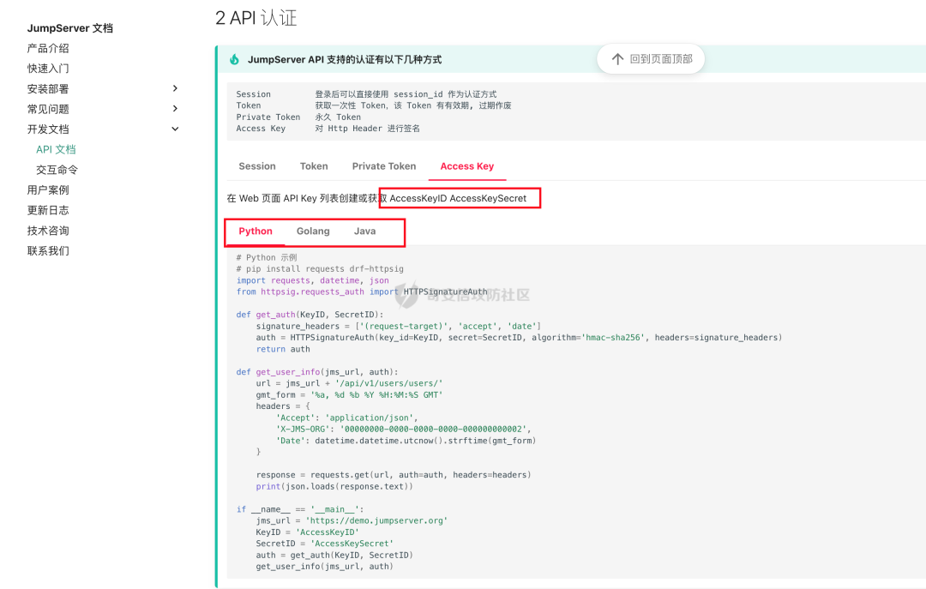This screenshot has height=589, width=926.
Task: Click the up arrow in back-to-top button
Action: click(617, 59)
